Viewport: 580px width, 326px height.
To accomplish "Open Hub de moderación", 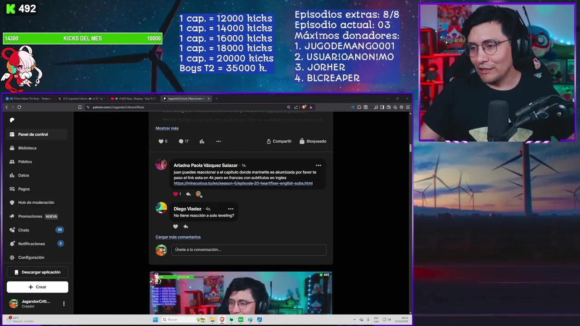I will click(x=37, y=202).
